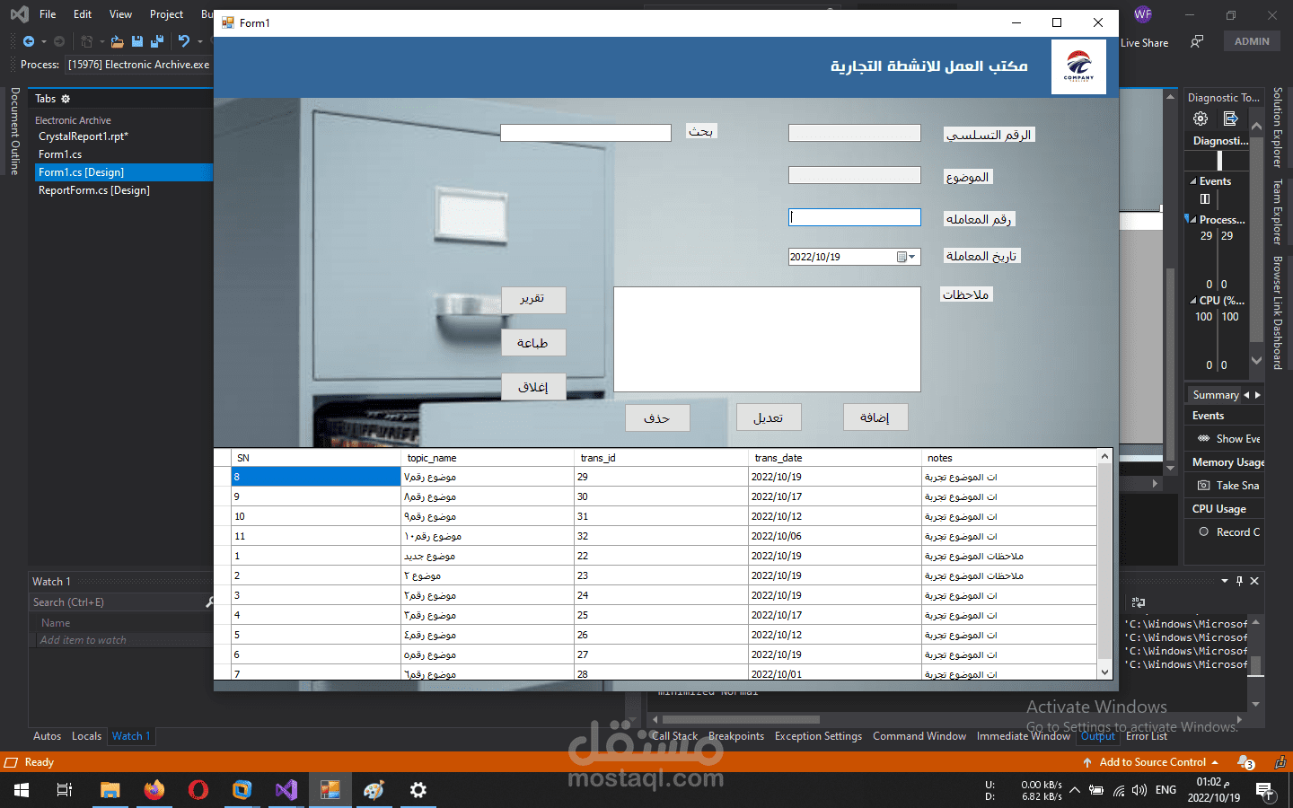Click the Undo arrow in Visual Studio toolbar

tap(184, 41)
